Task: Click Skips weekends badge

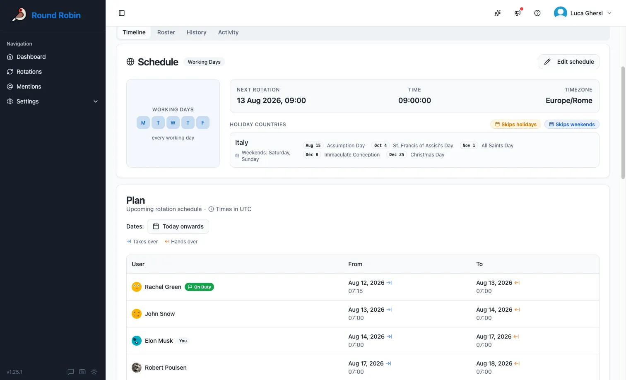Action: tap(572, 124)
